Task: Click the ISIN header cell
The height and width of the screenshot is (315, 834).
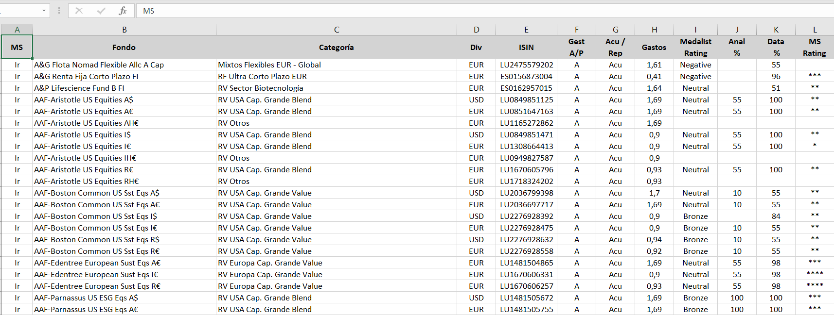Action: tap(526, 47)
